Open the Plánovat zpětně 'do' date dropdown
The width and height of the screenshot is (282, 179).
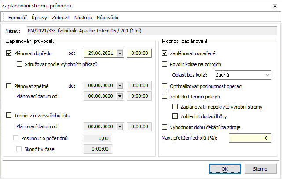click(x=120, y=86)
